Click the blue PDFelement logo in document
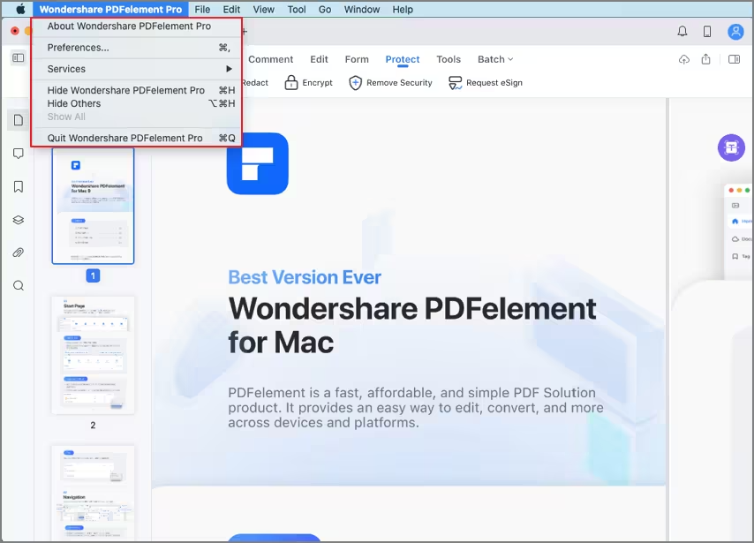Image resolution: width=754 pixels, height=543 pixels. [x=258, y=163]
